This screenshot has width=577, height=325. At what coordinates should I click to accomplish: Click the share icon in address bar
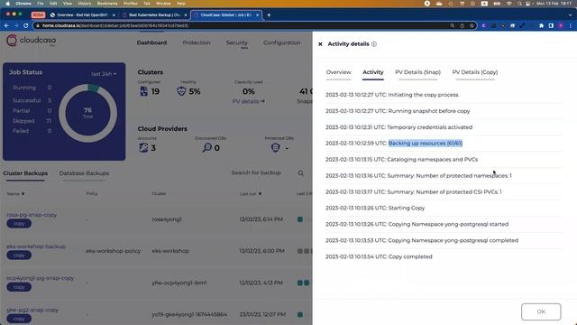[x=463, y=25]
